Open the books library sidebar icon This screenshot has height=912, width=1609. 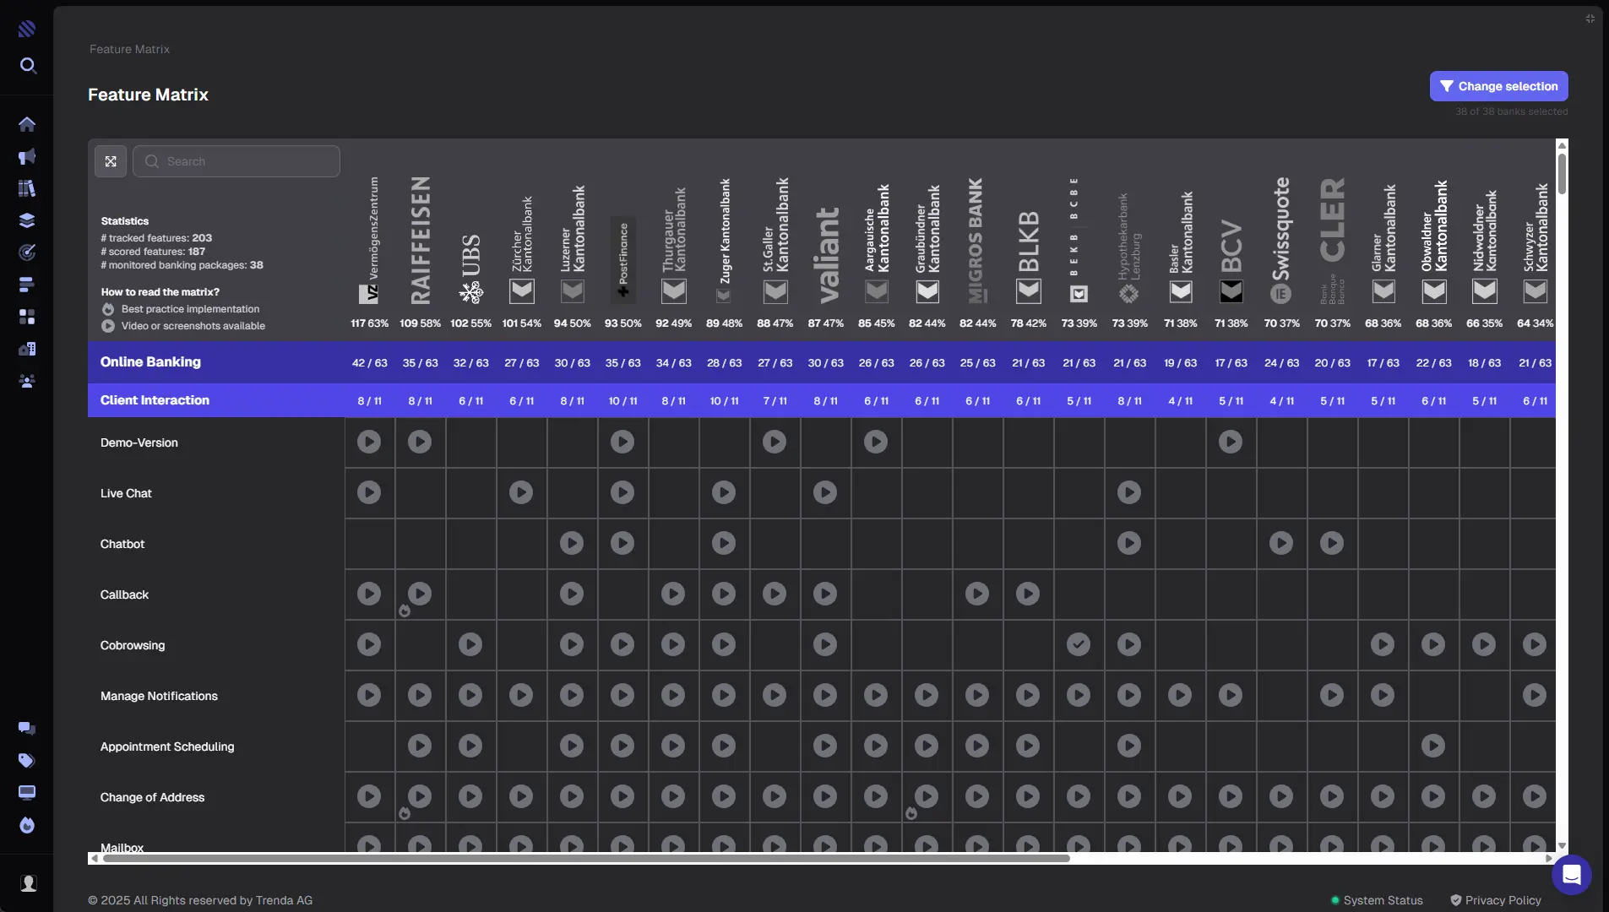coord(27,188)
